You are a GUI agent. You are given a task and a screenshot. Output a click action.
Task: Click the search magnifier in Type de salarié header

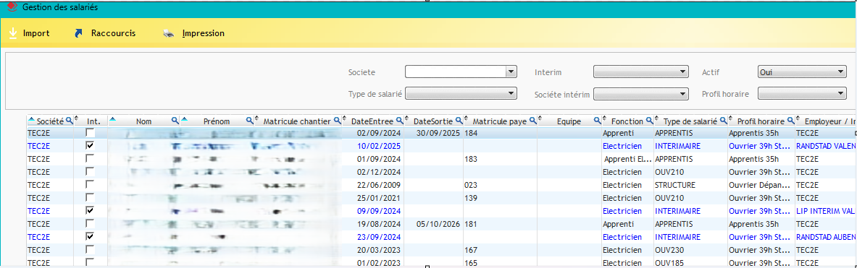pyautogui.click(x=723, y=121)
